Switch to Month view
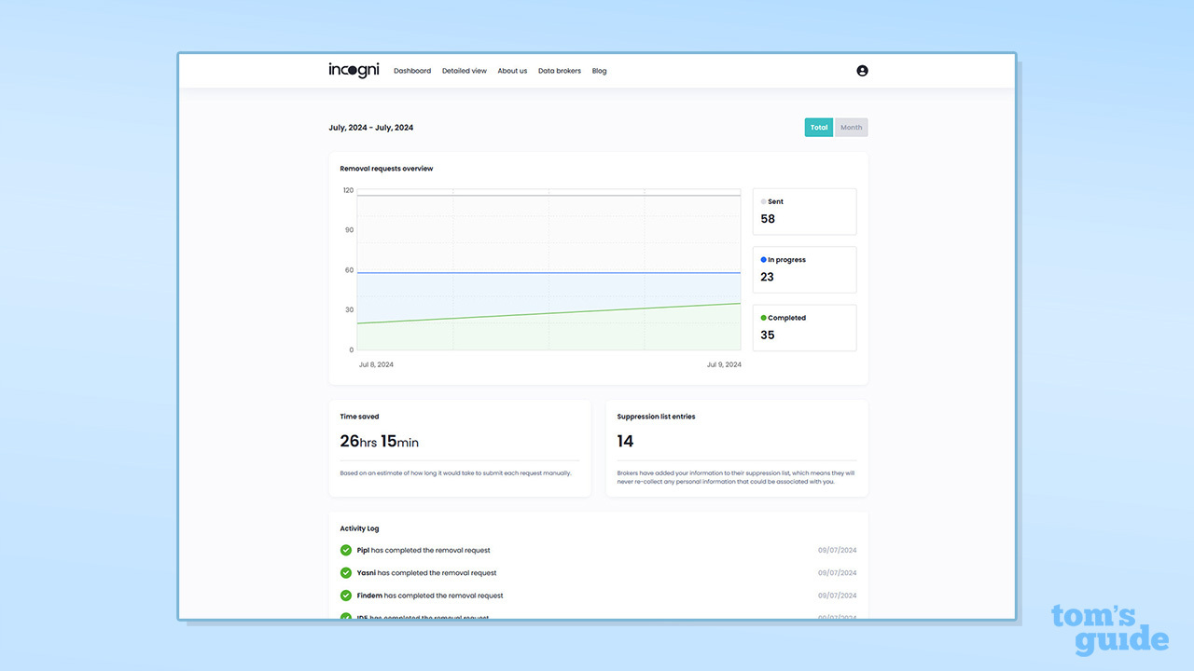The image size is (1194, 671). (851, 128)
